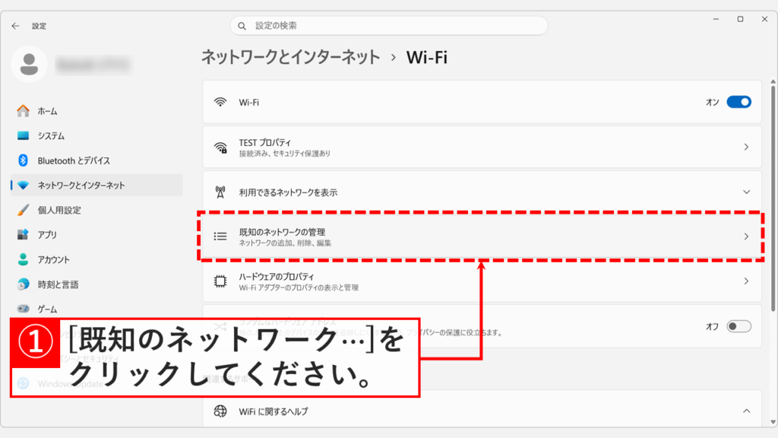The width and height of the screenshot is (778, 438).
Task: Click the antenna tower icon
Action: 220,192
